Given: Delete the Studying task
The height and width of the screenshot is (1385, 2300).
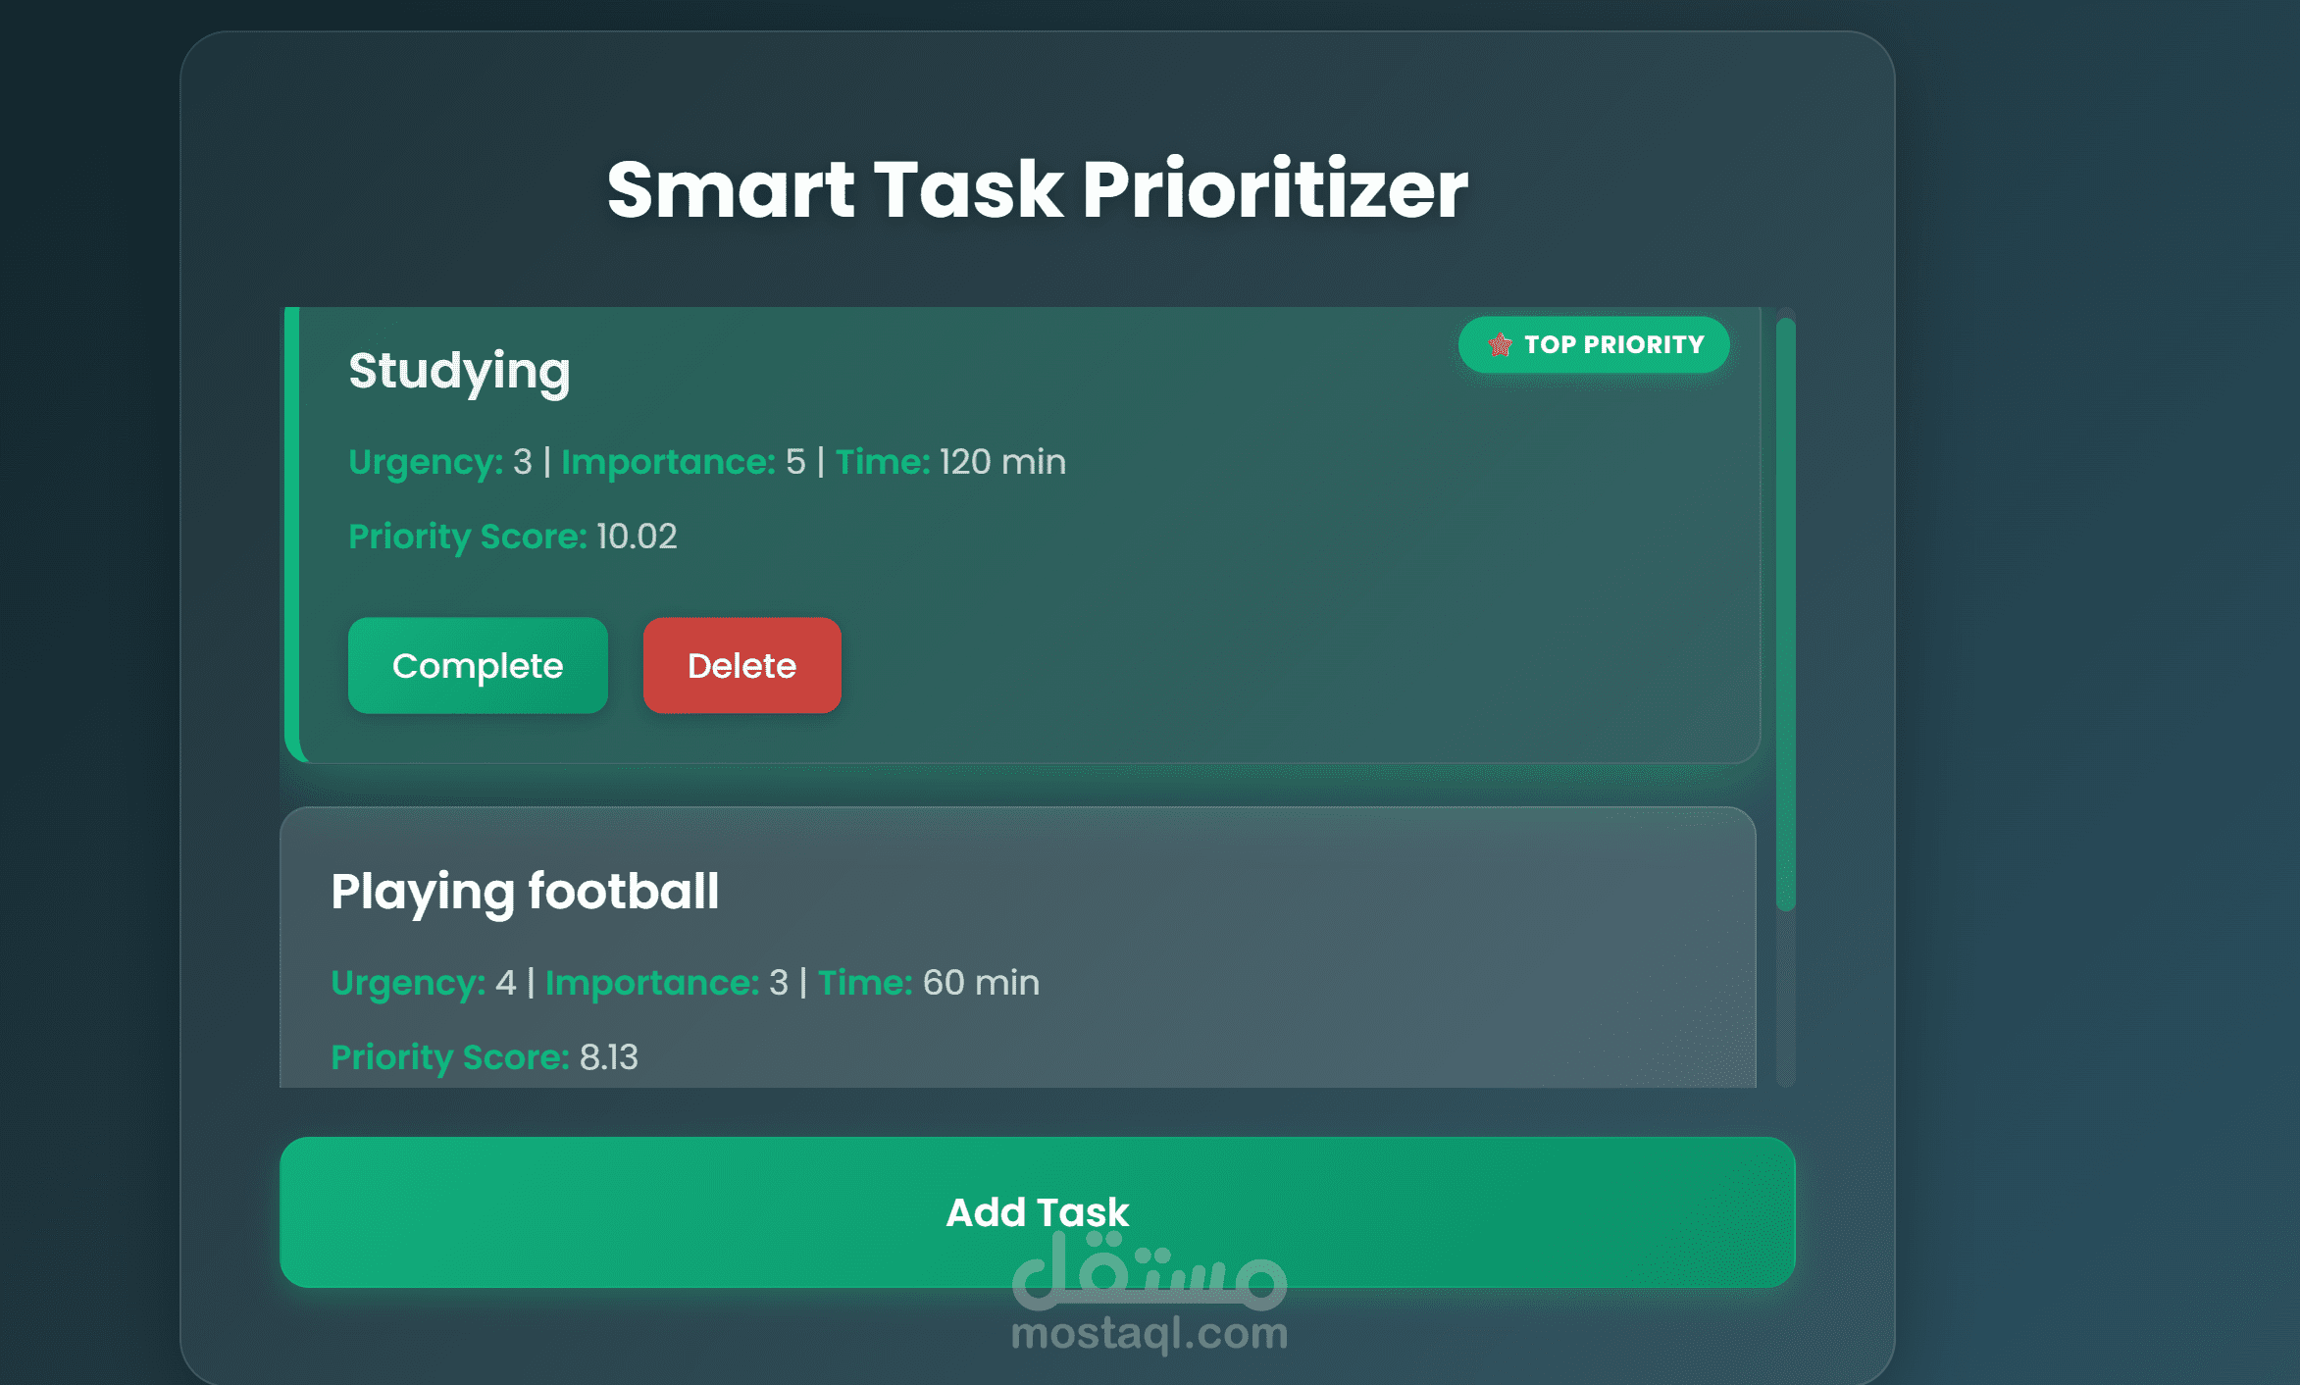Looking at the screenshot, I should [741, 666].
